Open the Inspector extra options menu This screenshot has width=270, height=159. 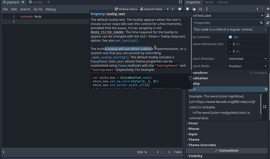[x=207, y=9]
